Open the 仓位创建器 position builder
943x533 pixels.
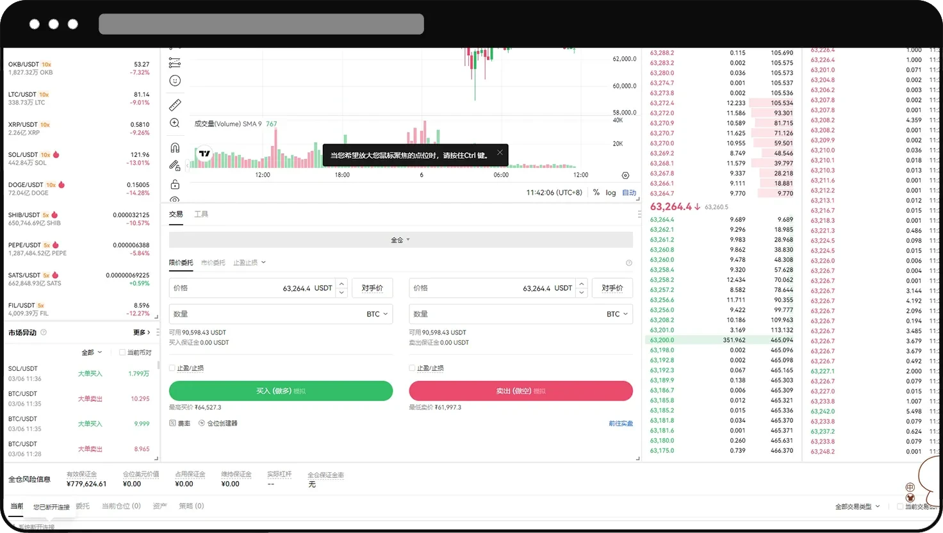tap(218, 423)
